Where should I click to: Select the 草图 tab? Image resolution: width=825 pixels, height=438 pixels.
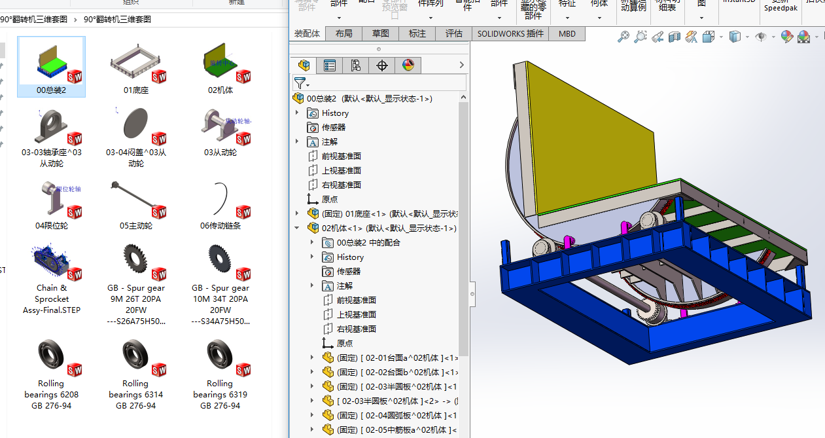381,33
